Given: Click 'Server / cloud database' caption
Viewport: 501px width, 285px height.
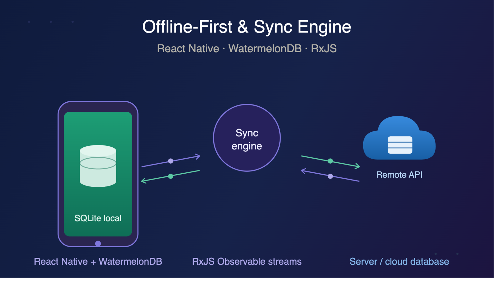Looking at the screenshot, I should click(399, 262).
